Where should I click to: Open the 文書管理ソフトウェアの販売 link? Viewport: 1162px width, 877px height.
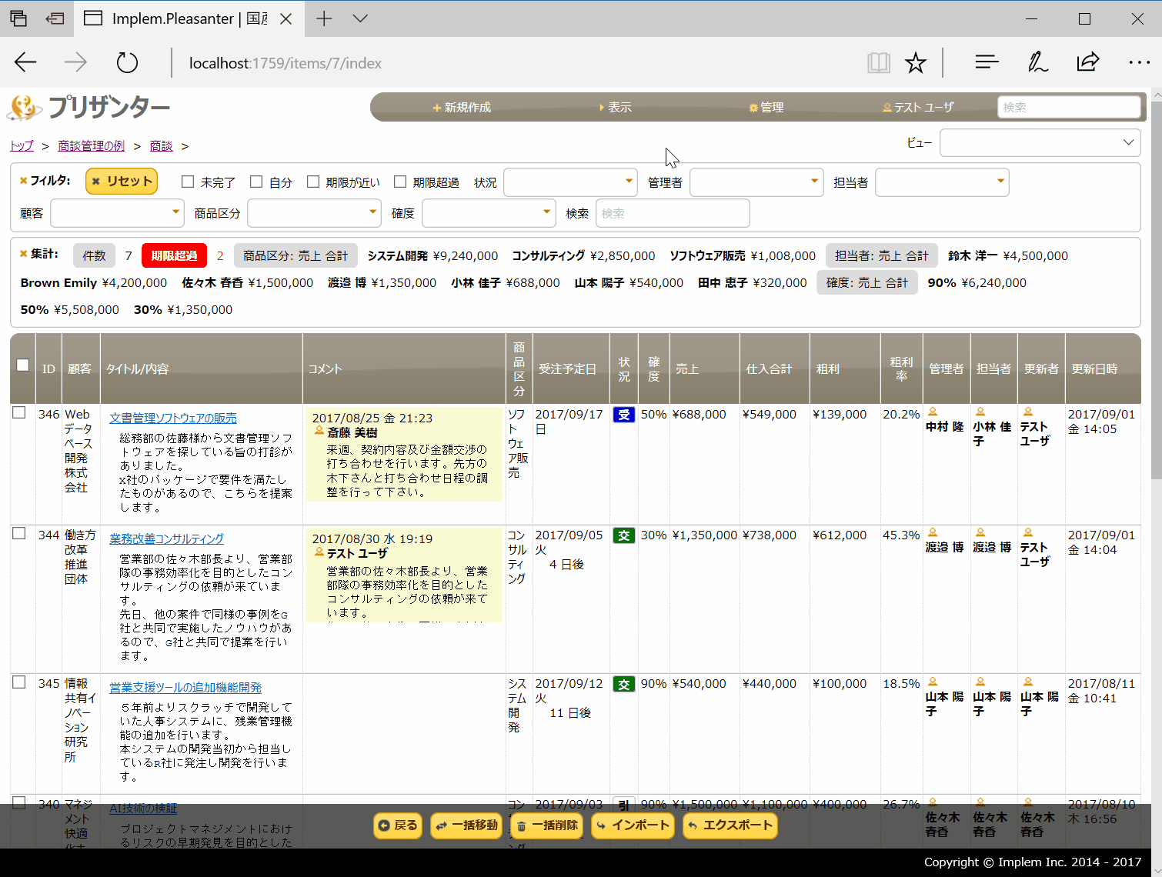[173, 418]
